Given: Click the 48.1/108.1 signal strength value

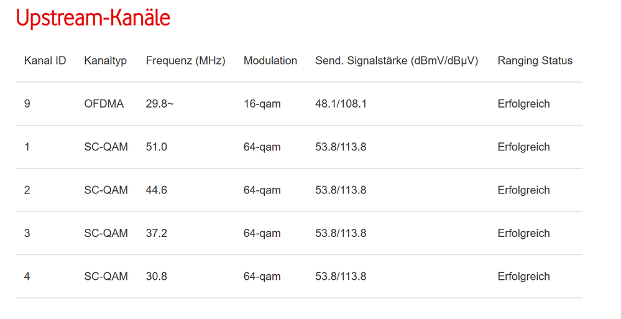Looking at the screenshot, I should click(341, 104).
